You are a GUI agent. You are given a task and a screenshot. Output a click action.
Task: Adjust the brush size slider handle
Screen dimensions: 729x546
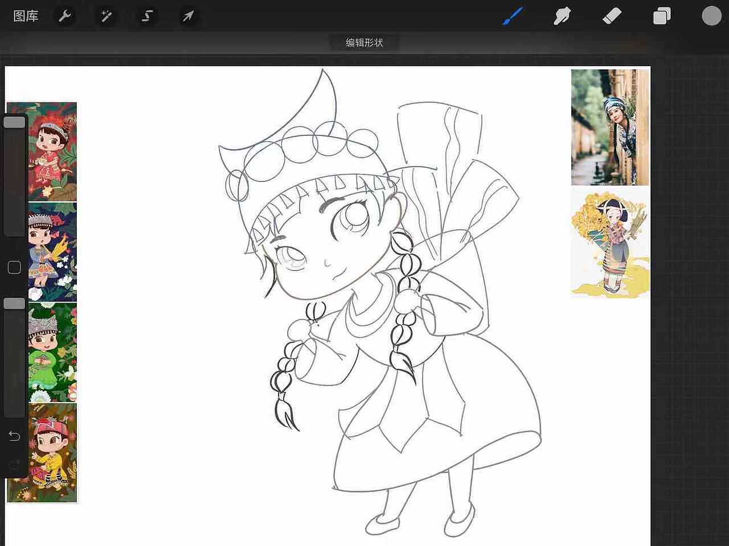14,122
